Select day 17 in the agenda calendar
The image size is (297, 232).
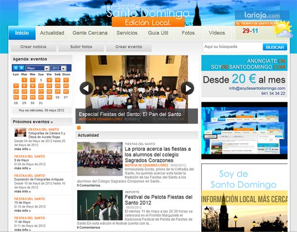click(x=41, y=92)
